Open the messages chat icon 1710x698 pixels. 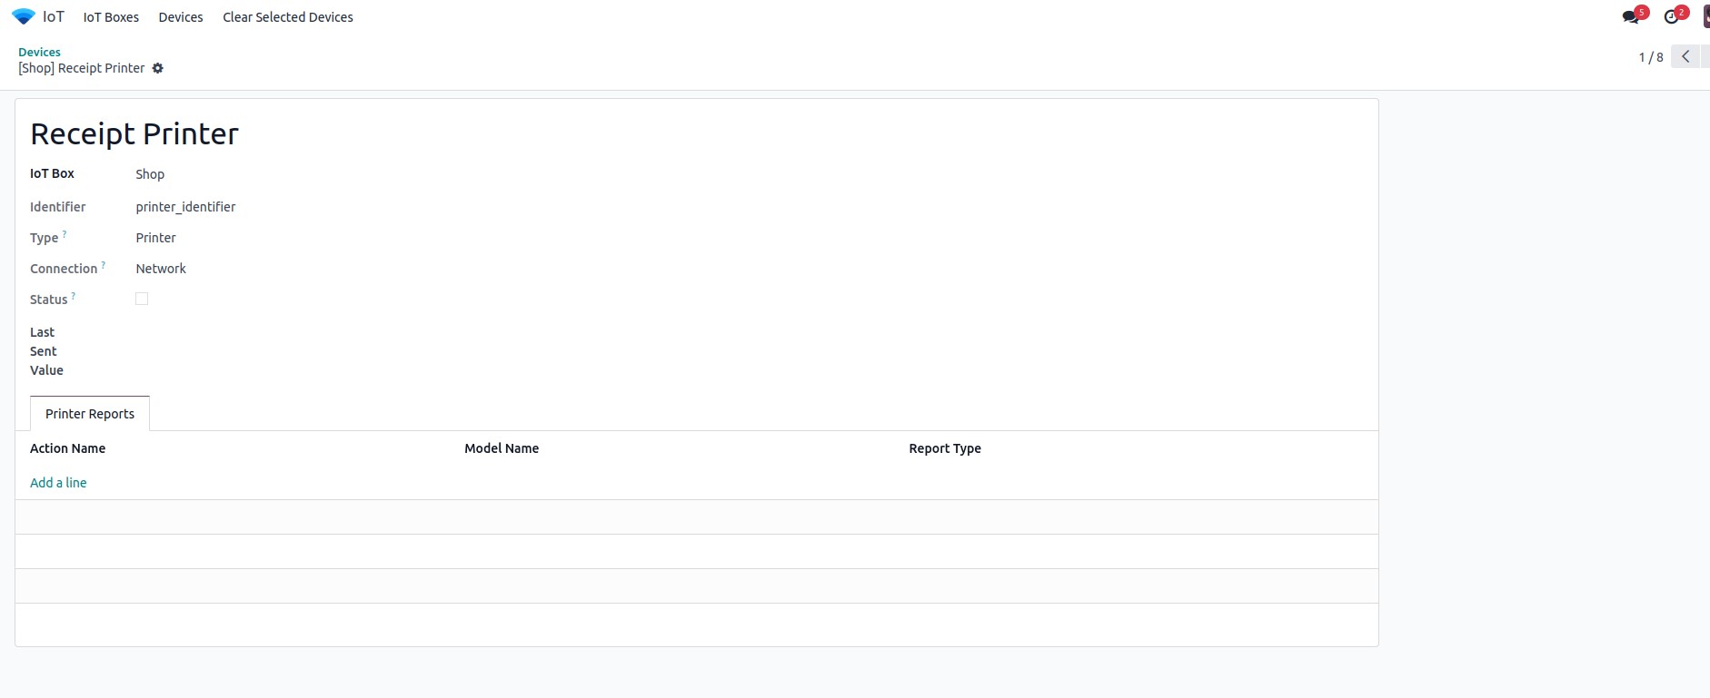(1632, 16)
